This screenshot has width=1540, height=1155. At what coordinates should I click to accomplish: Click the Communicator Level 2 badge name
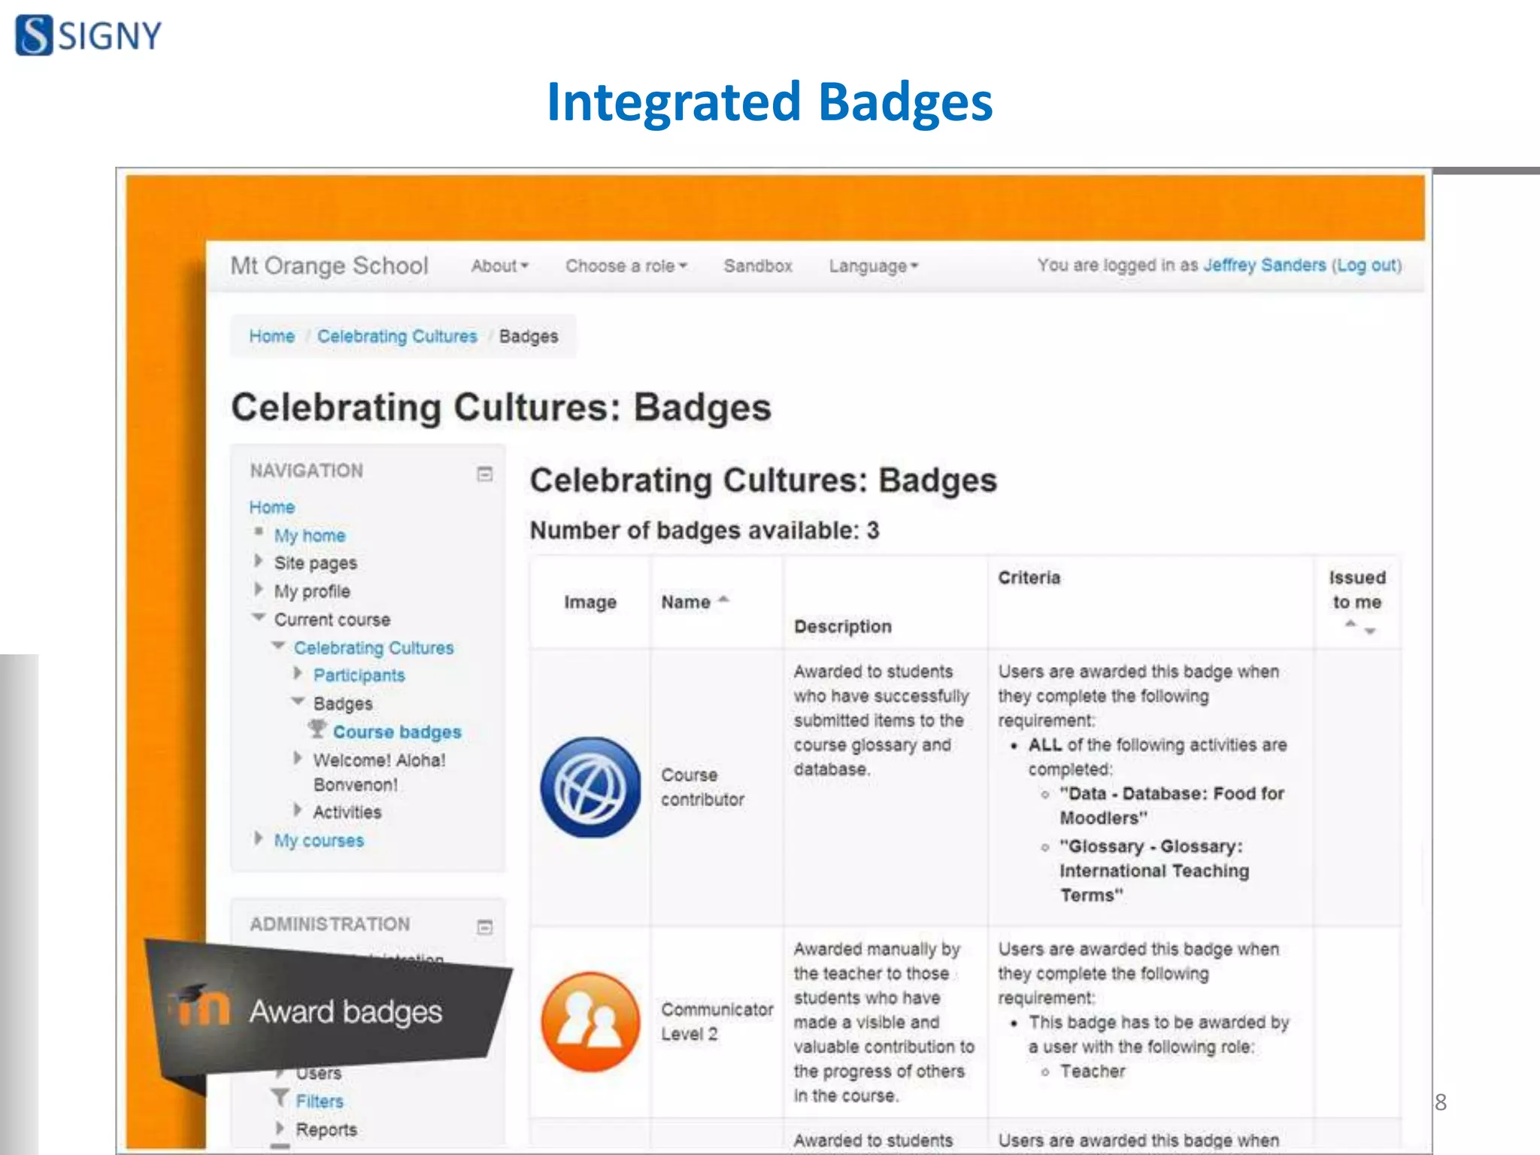(717, 1021)
